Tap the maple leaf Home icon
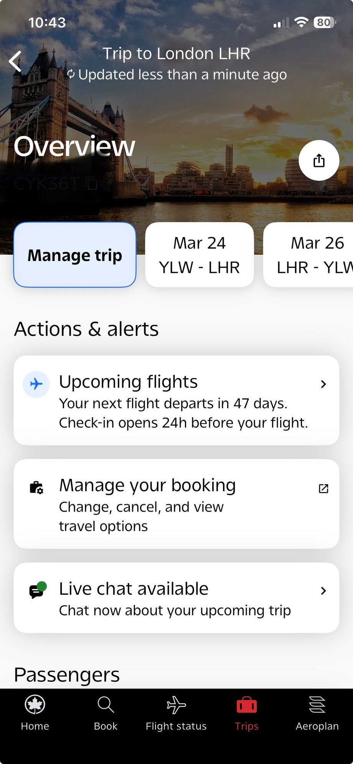This screenshot has height=764, width=353. point(35,705)
